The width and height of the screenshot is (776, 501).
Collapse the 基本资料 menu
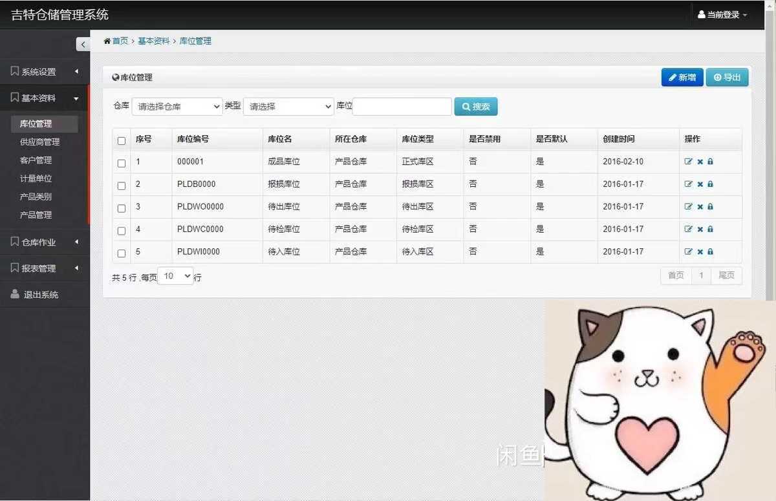[45, 98]
